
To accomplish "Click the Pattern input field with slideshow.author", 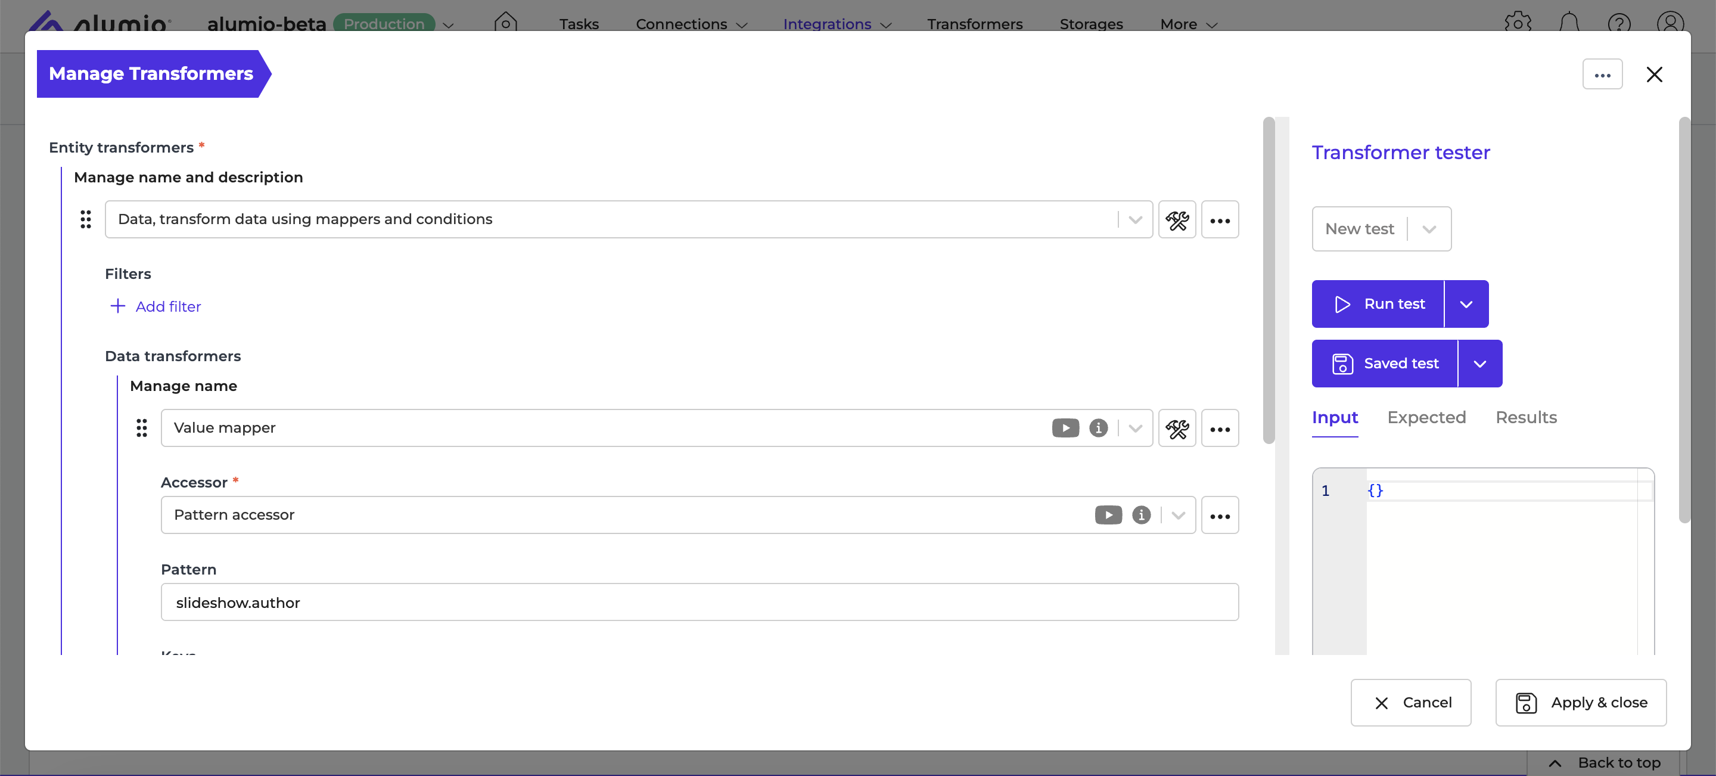I will [700, 602].
